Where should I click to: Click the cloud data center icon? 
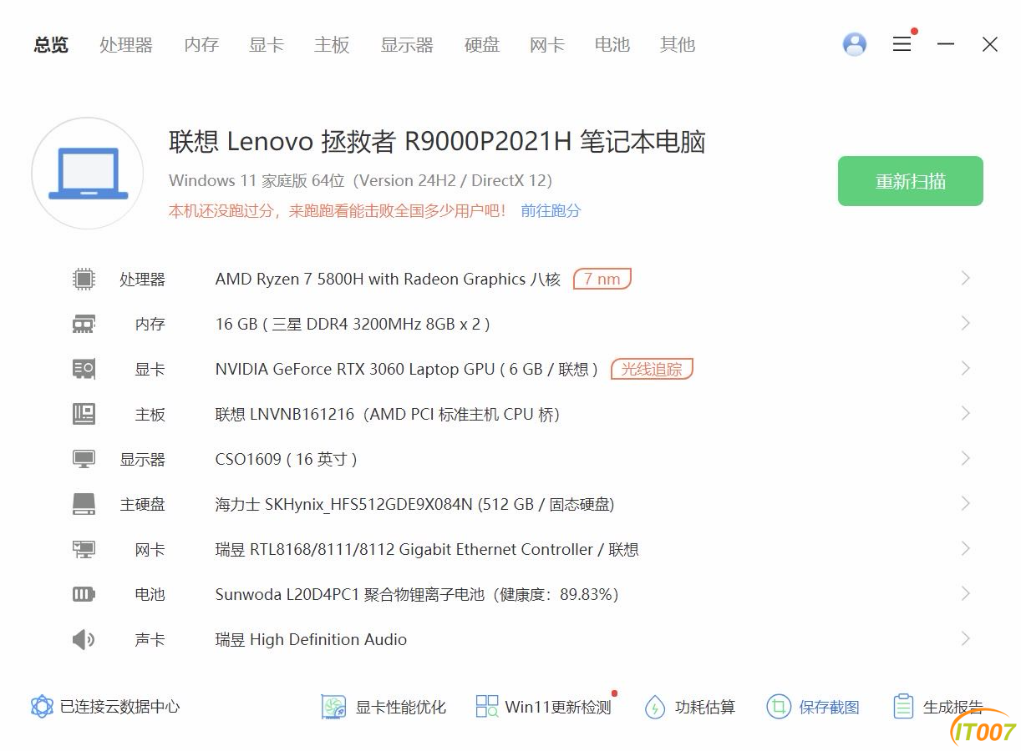pyautogui.click(x=42, y=707)
